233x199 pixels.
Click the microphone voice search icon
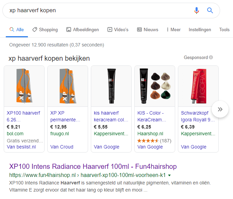coord(196,11)
